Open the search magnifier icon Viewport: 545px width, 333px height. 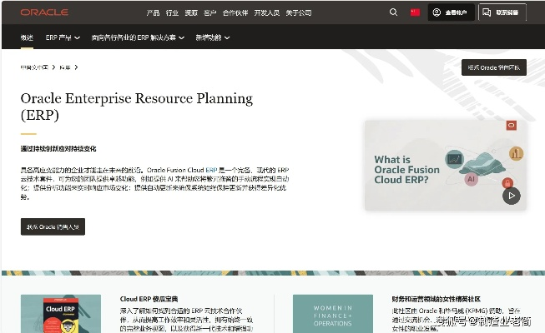[x=393, y=12]
